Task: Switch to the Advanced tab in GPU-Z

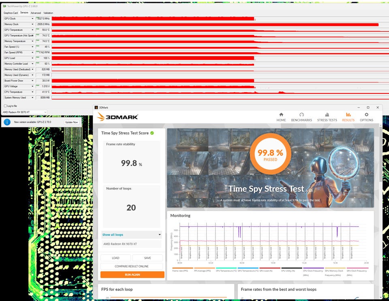Action: [36, 13]
